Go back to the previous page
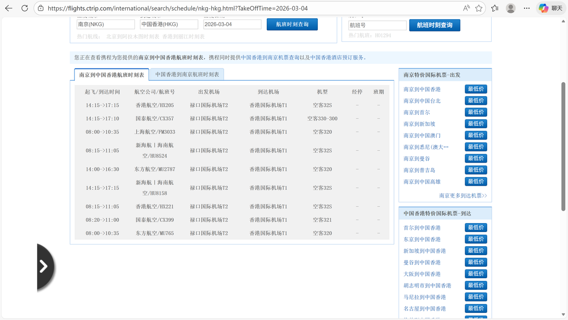 point(8,8)
